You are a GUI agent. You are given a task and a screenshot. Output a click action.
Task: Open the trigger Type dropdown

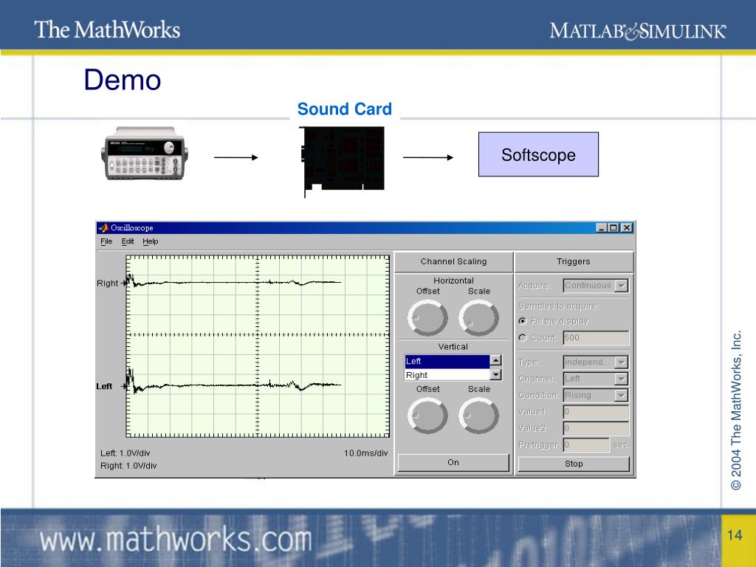coord(596,362)
